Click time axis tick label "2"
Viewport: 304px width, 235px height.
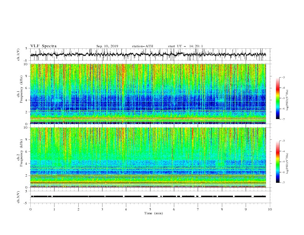[78, 209]
